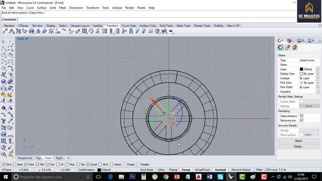Screen dimensions: 322x181
Task: Toggle the Receives shadows checkbox
Action: 301,121
